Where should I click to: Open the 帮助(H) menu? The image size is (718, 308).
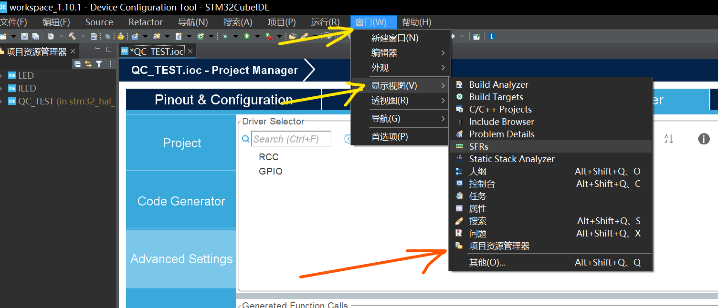point(416,22)
